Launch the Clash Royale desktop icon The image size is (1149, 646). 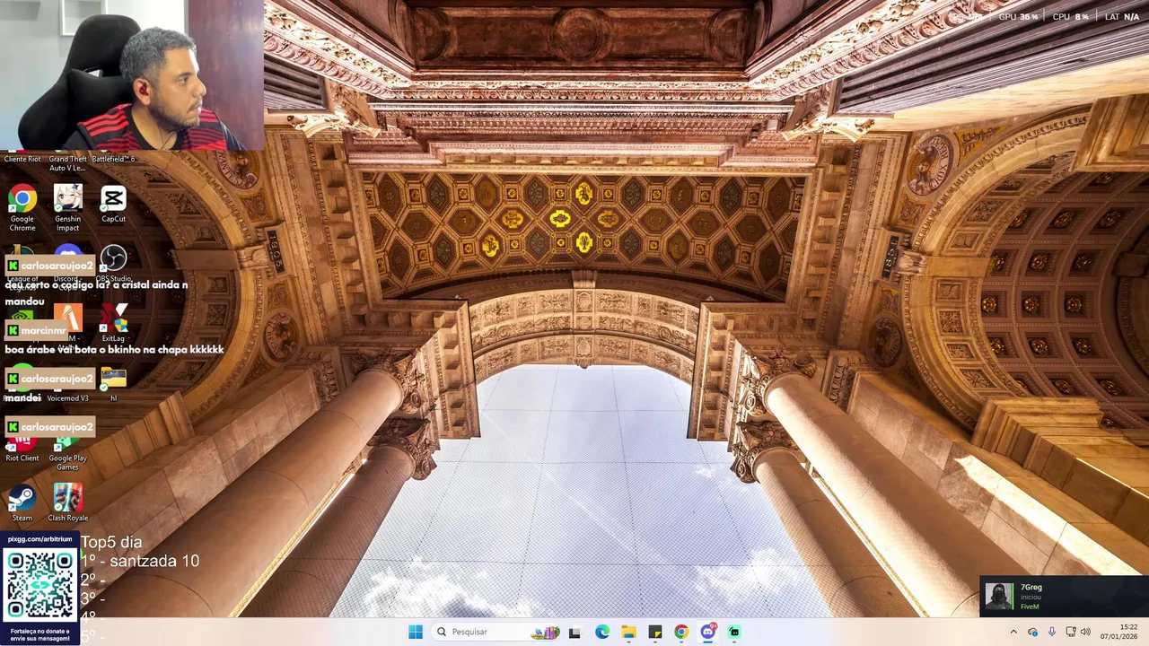[68, 502]
